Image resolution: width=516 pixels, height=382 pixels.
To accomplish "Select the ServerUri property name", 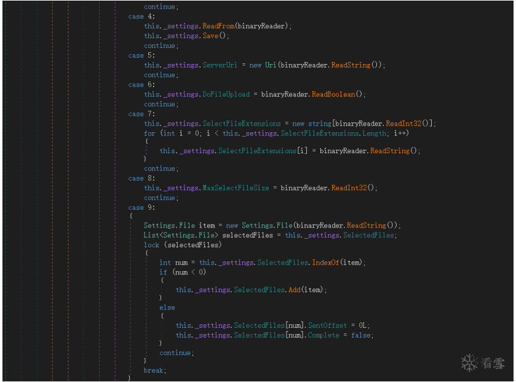I will [x=220, y=65].
